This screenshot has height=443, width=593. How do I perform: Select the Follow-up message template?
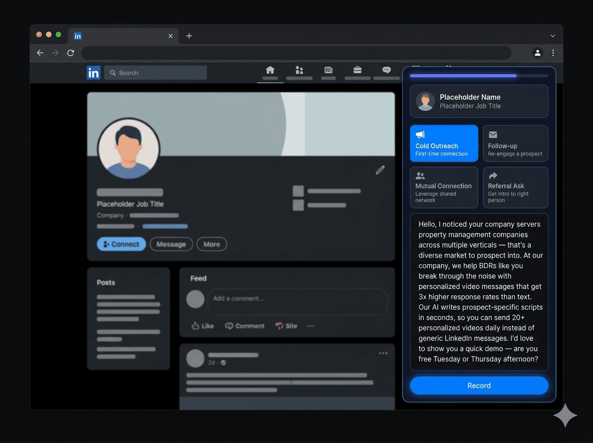coord(515,143)
